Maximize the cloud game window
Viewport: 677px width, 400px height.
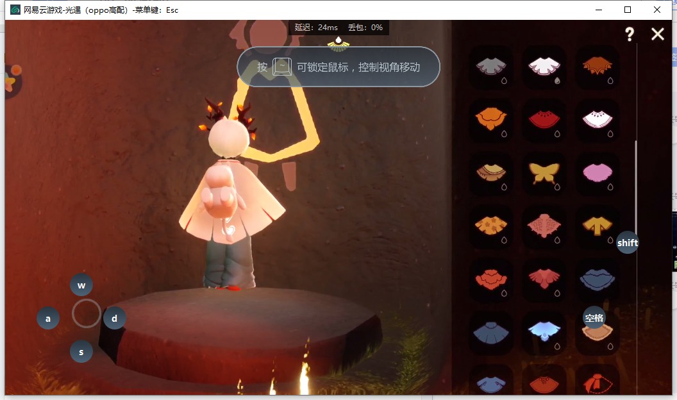pos(628,10)
